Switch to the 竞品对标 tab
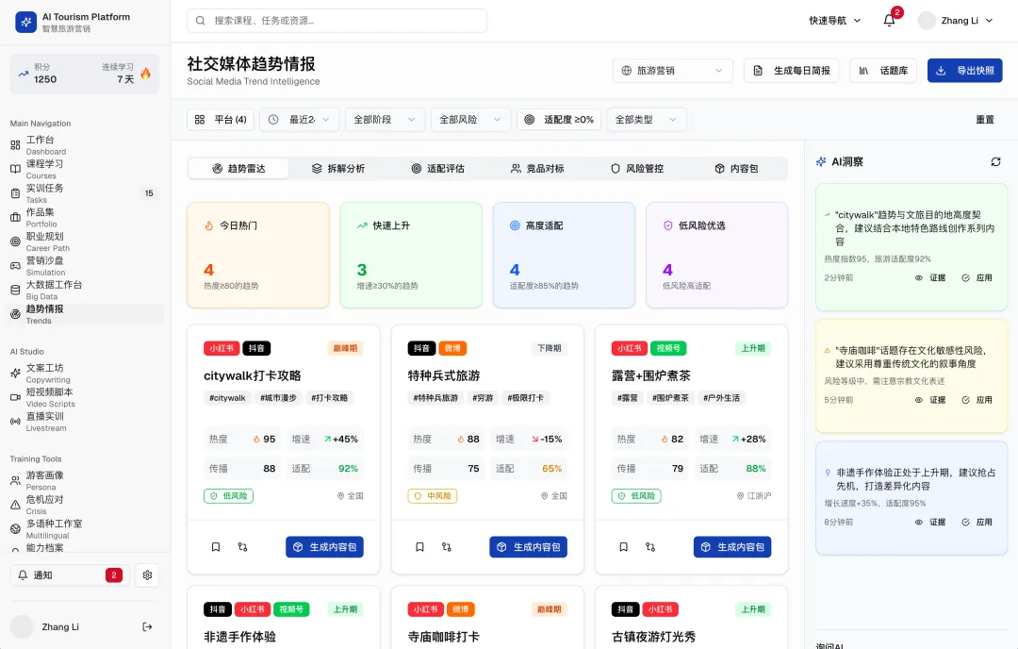This screenshot has height=649, width=1018. pyautogui.click(x=537, y=168)
